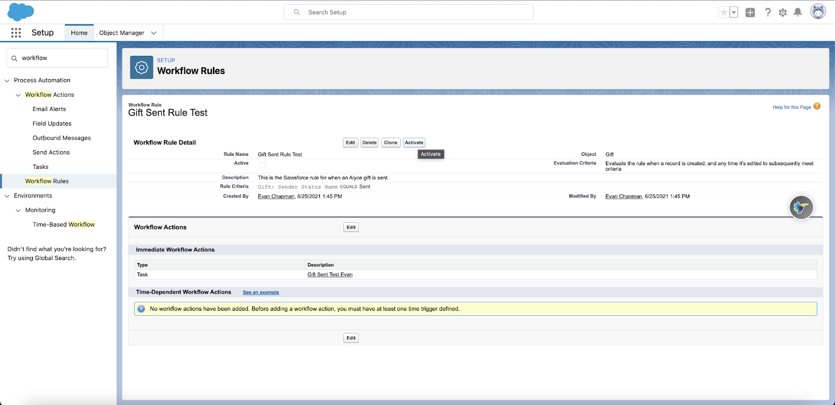835x405 pixels.
Task: Click the Rule Name value Gift Sent Rule Test
Action: coord(280,155)
